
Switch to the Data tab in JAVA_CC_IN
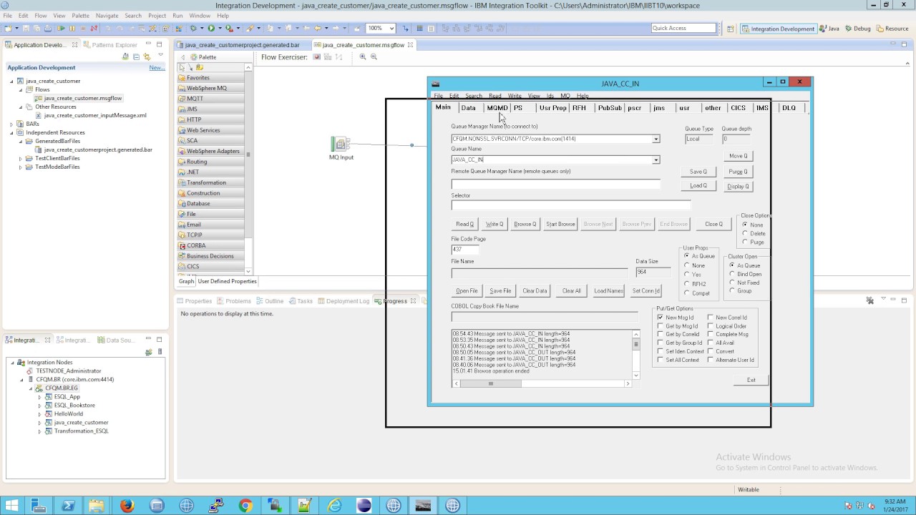pos(468,108)
